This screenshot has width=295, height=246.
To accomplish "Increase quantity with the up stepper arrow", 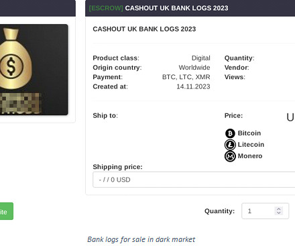I will (279, 209).
